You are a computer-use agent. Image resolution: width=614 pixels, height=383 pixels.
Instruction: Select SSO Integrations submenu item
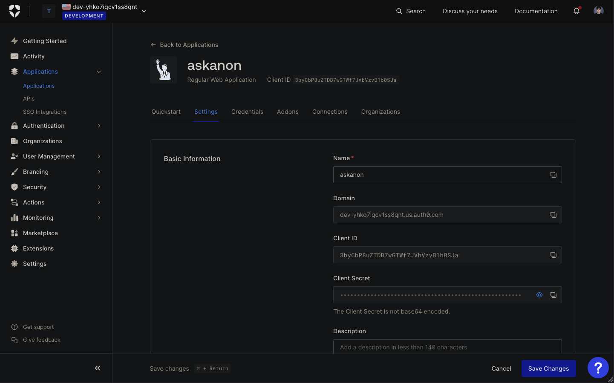pos(45,112)
